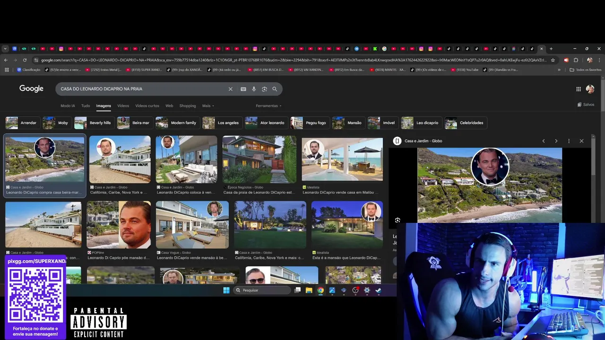The image size is (605, 340).
Task: Submit search with magnifier icon
Action: [x=275, y=89]
